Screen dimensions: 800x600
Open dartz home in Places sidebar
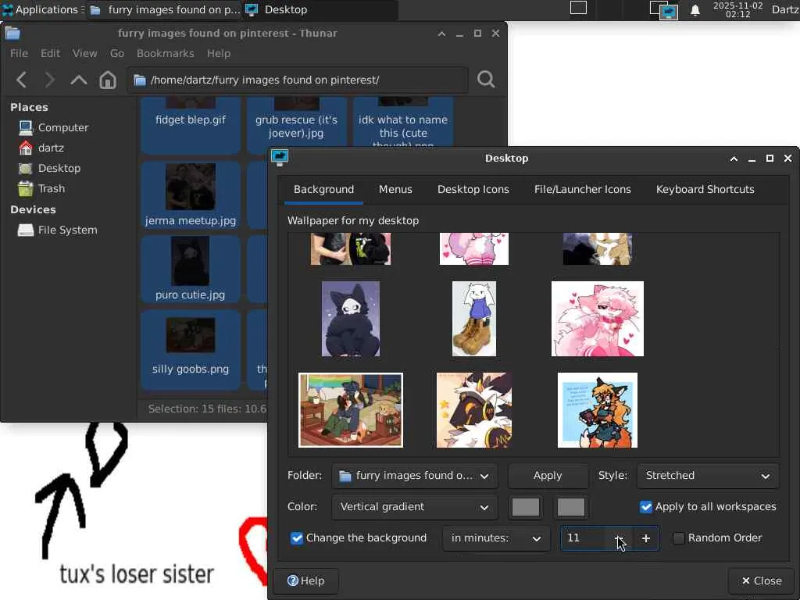[41, 148]
